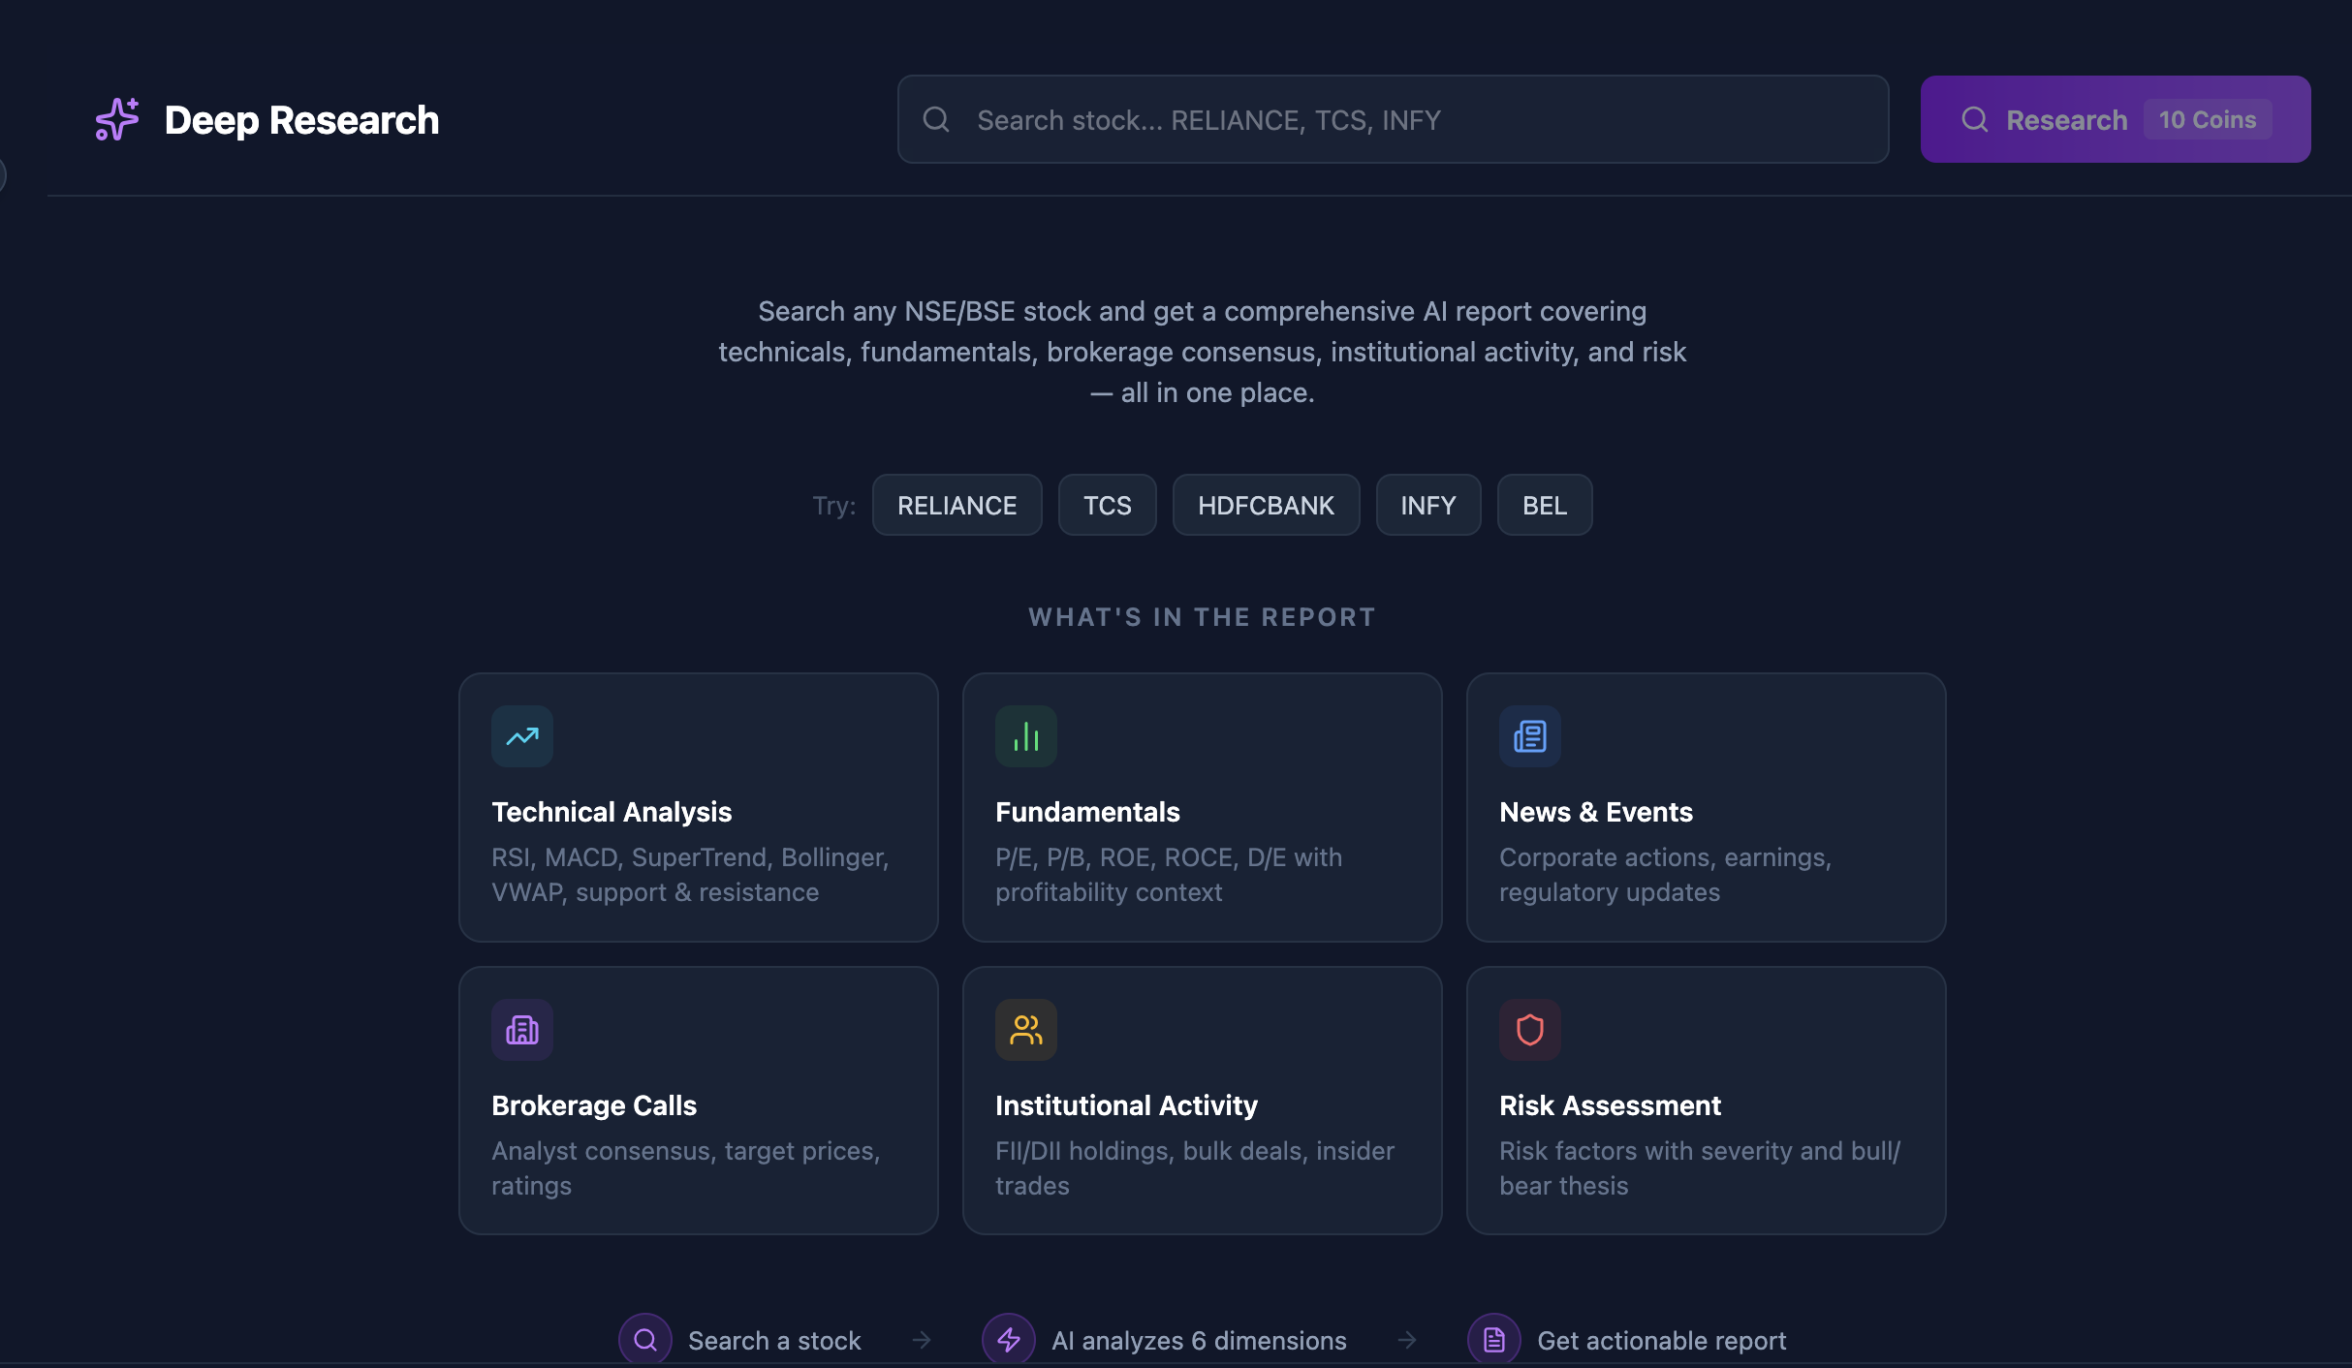
Task: Select the Fundamentals bar chart icon
Action: [1025, 736]
